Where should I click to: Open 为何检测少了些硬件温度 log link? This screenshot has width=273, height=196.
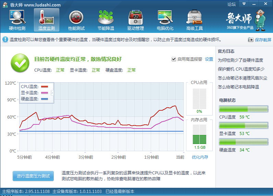pos(240,60)
